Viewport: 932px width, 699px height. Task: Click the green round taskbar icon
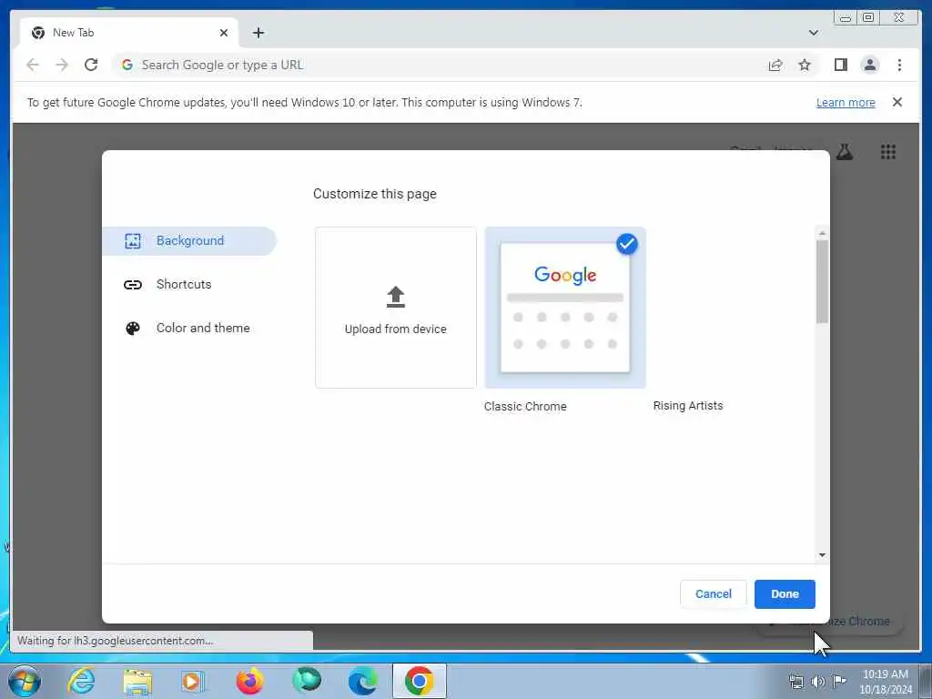point(306,681)
